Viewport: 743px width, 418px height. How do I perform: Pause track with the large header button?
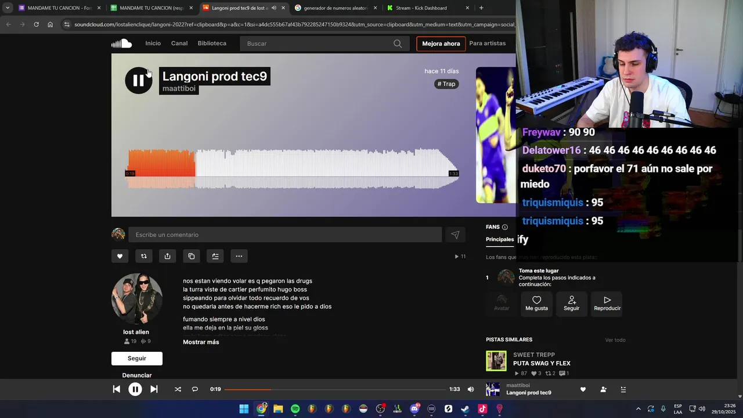click(x=138, y=80)
